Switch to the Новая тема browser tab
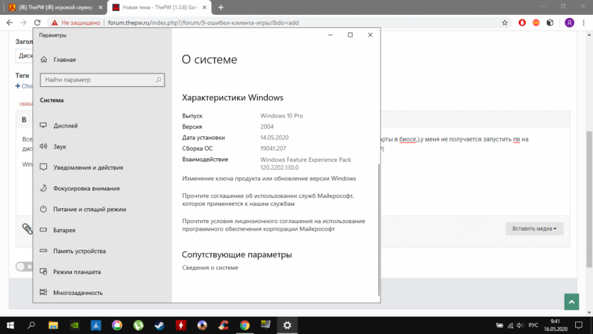The height and width of the screenshot is (334, 593). click(x=160, y=7)
